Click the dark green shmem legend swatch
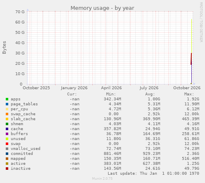The width and height of the screenshot is (205, 183). pyautogui.click(x=7, y=124)
